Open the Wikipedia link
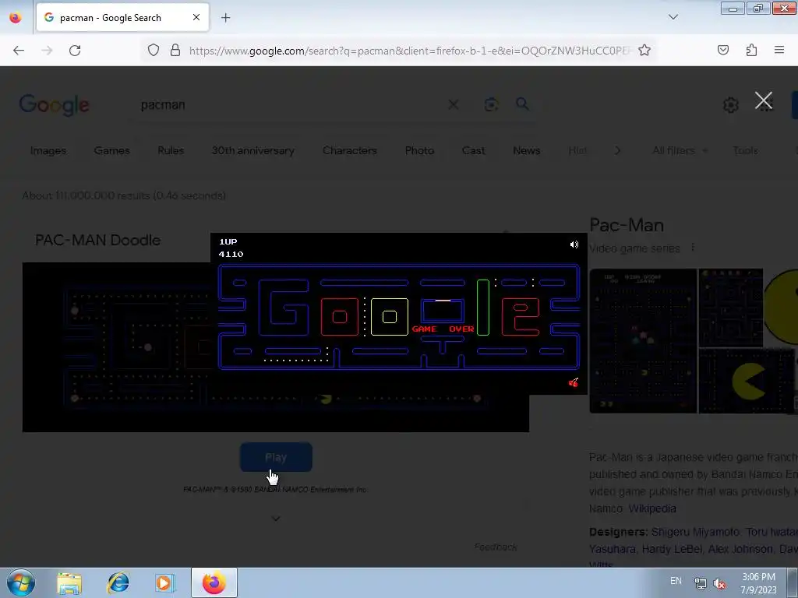Viewport: 798px width, 598px height. point(652,508)
